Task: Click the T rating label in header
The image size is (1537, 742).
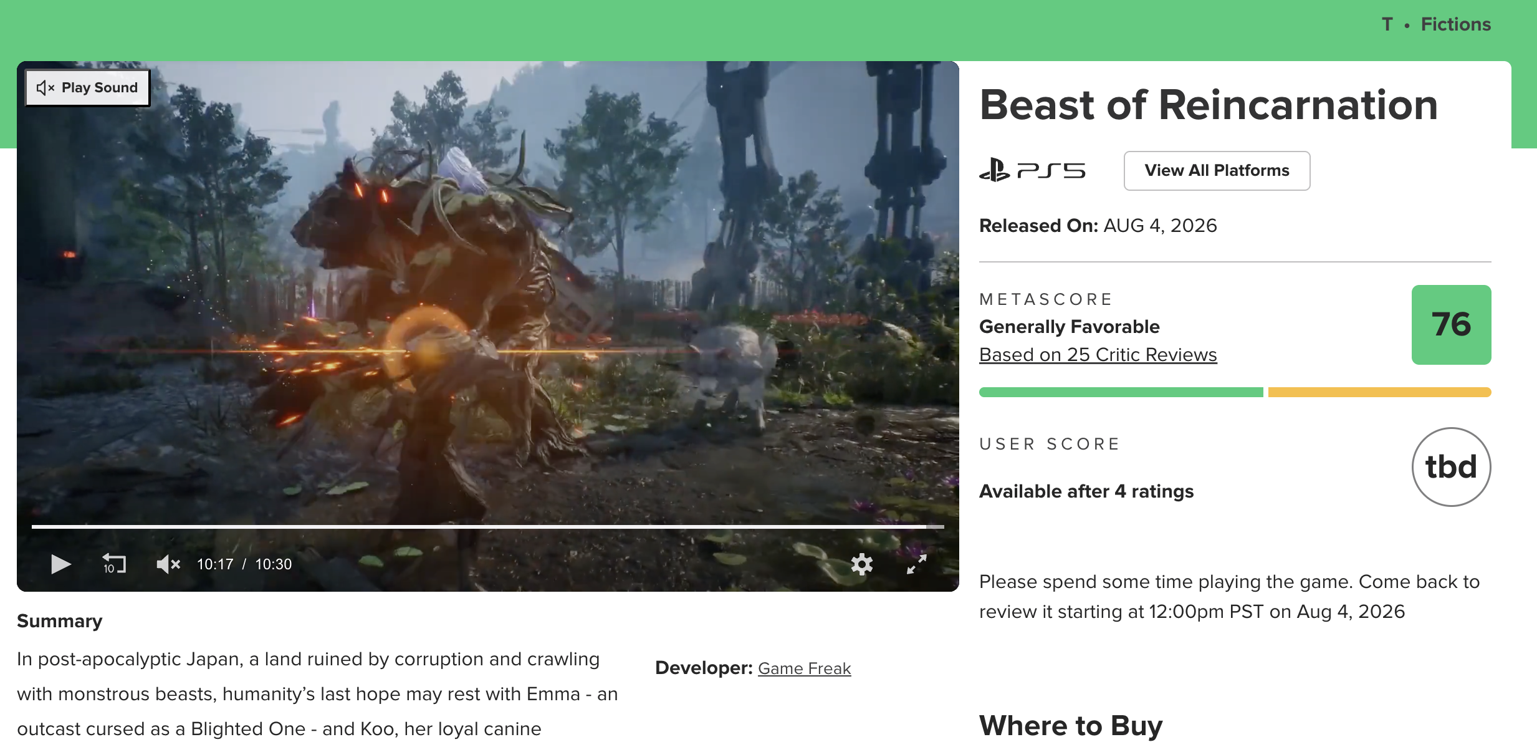Action: [x=1387, y=24]
